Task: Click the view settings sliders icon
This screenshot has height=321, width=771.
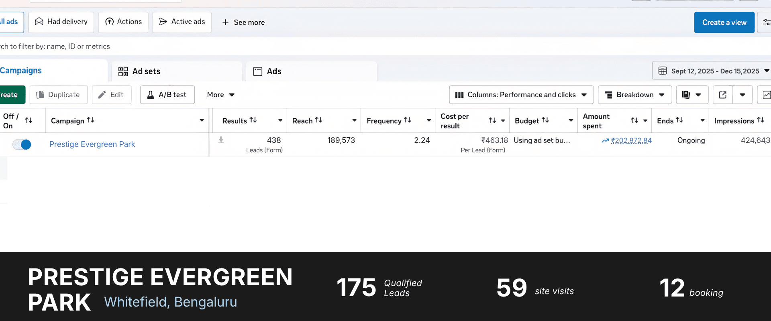Action: click(x=766, y=22)
